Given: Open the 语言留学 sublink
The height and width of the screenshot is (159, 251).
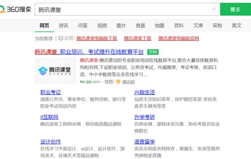Looking at the screenshot, I should click(x=145, y=142).
